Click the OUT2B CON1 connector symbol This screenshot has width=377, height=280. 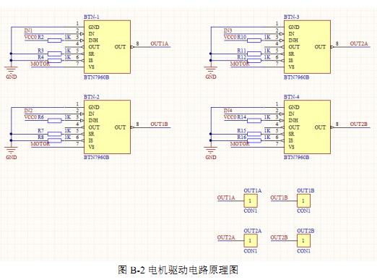[x=303, y=241]
